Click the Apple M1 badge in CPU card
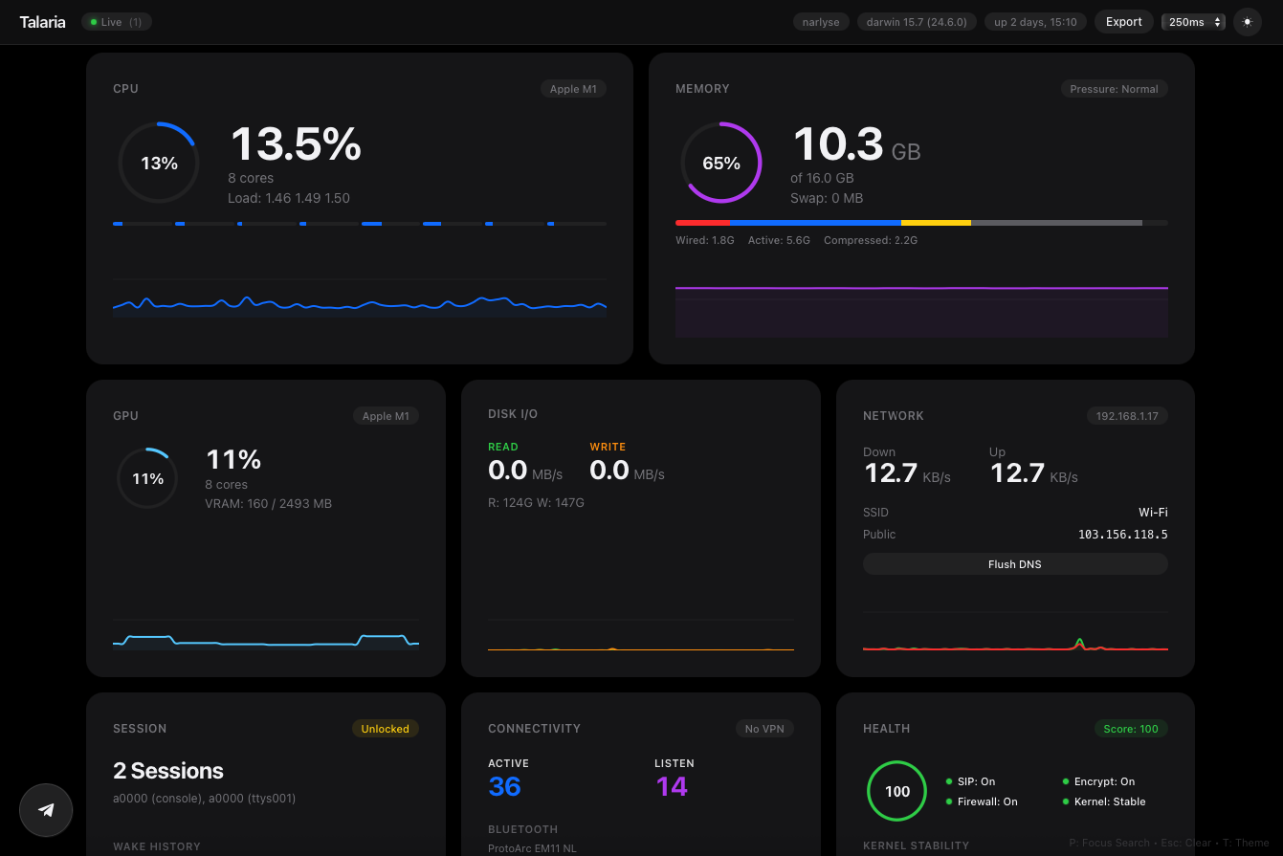Screen dimensions: 1283x856 (573, 89)
